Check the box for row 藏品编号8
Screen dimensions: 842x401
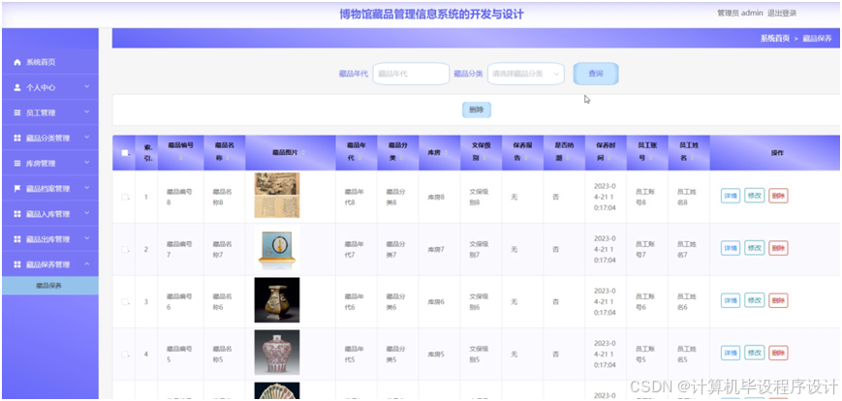pos(125,197)
